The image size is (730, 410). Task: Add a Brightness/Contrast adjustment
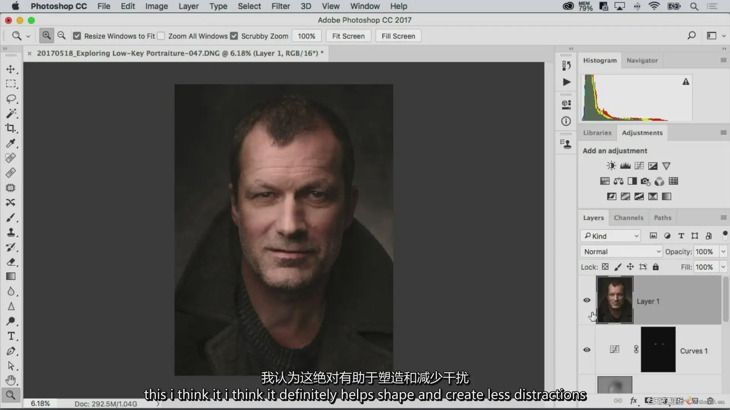(x=611, y=166)
